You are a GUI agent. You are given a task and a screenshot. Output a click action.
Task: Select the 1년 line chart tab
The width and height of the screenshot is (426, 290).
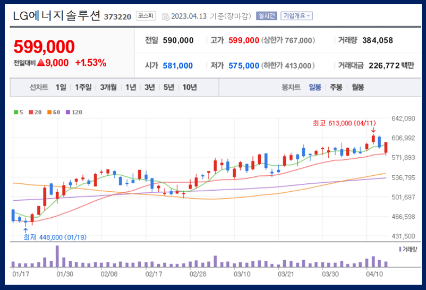coord(131,87)
